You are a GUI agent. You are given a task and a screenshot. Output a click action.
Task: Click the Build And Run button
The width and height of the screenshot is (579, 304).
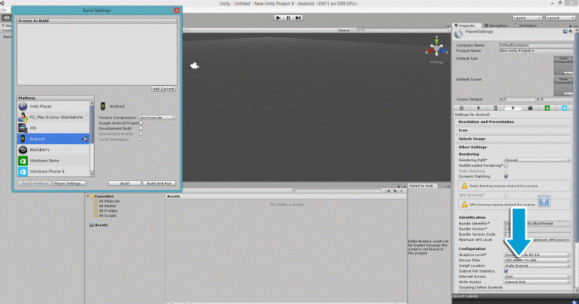[160, 183]
